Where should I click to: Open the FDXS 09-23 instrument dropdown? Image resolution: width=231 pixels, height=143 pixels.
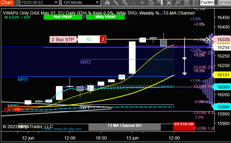point(40,3)
